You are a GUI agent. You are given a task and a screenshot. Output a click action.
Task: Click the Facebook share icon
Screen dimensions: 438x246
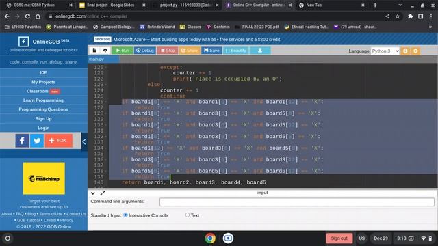(22, 140)
